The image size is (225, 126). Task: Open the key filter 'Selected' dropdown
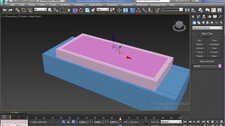click(171, 122)
